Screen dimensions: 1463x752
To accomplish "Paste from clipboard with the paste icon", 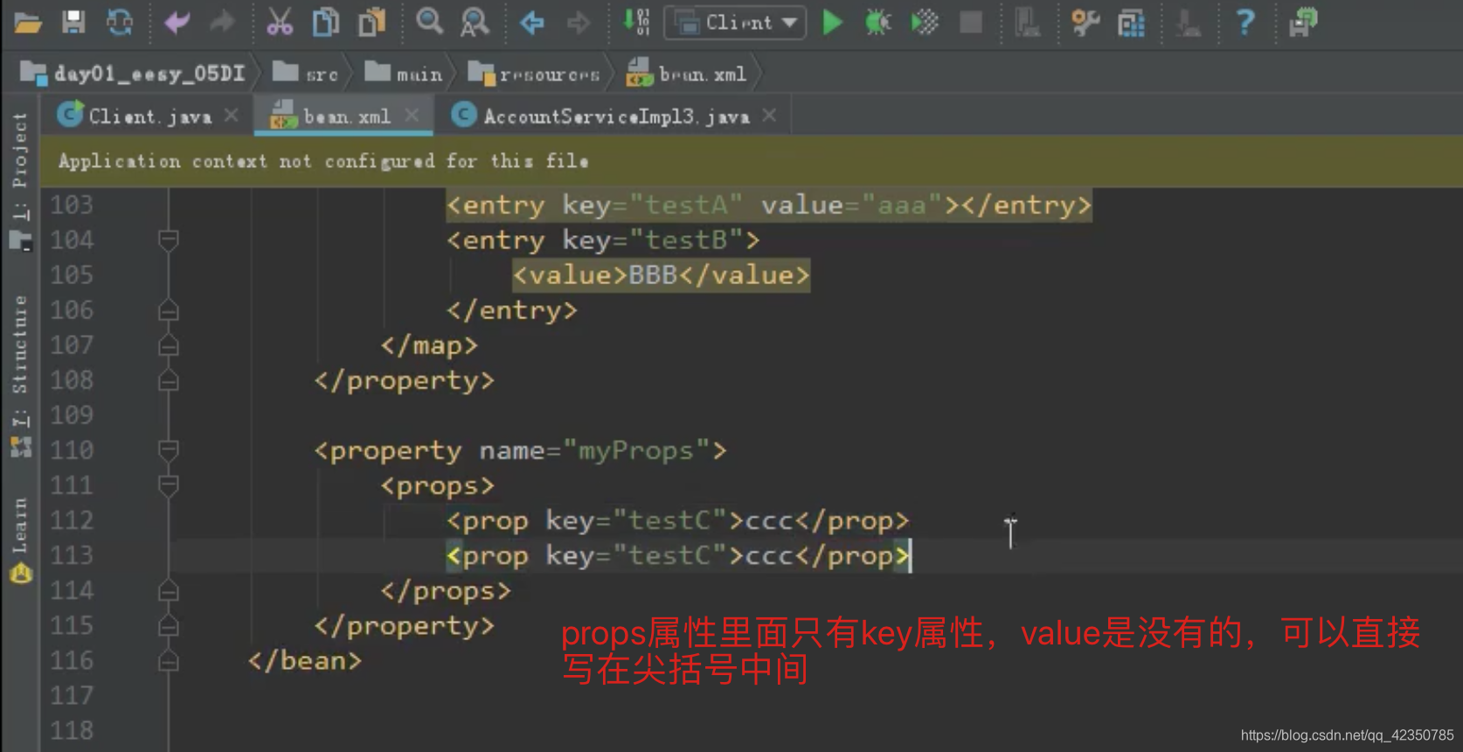I will pos(371,22).
